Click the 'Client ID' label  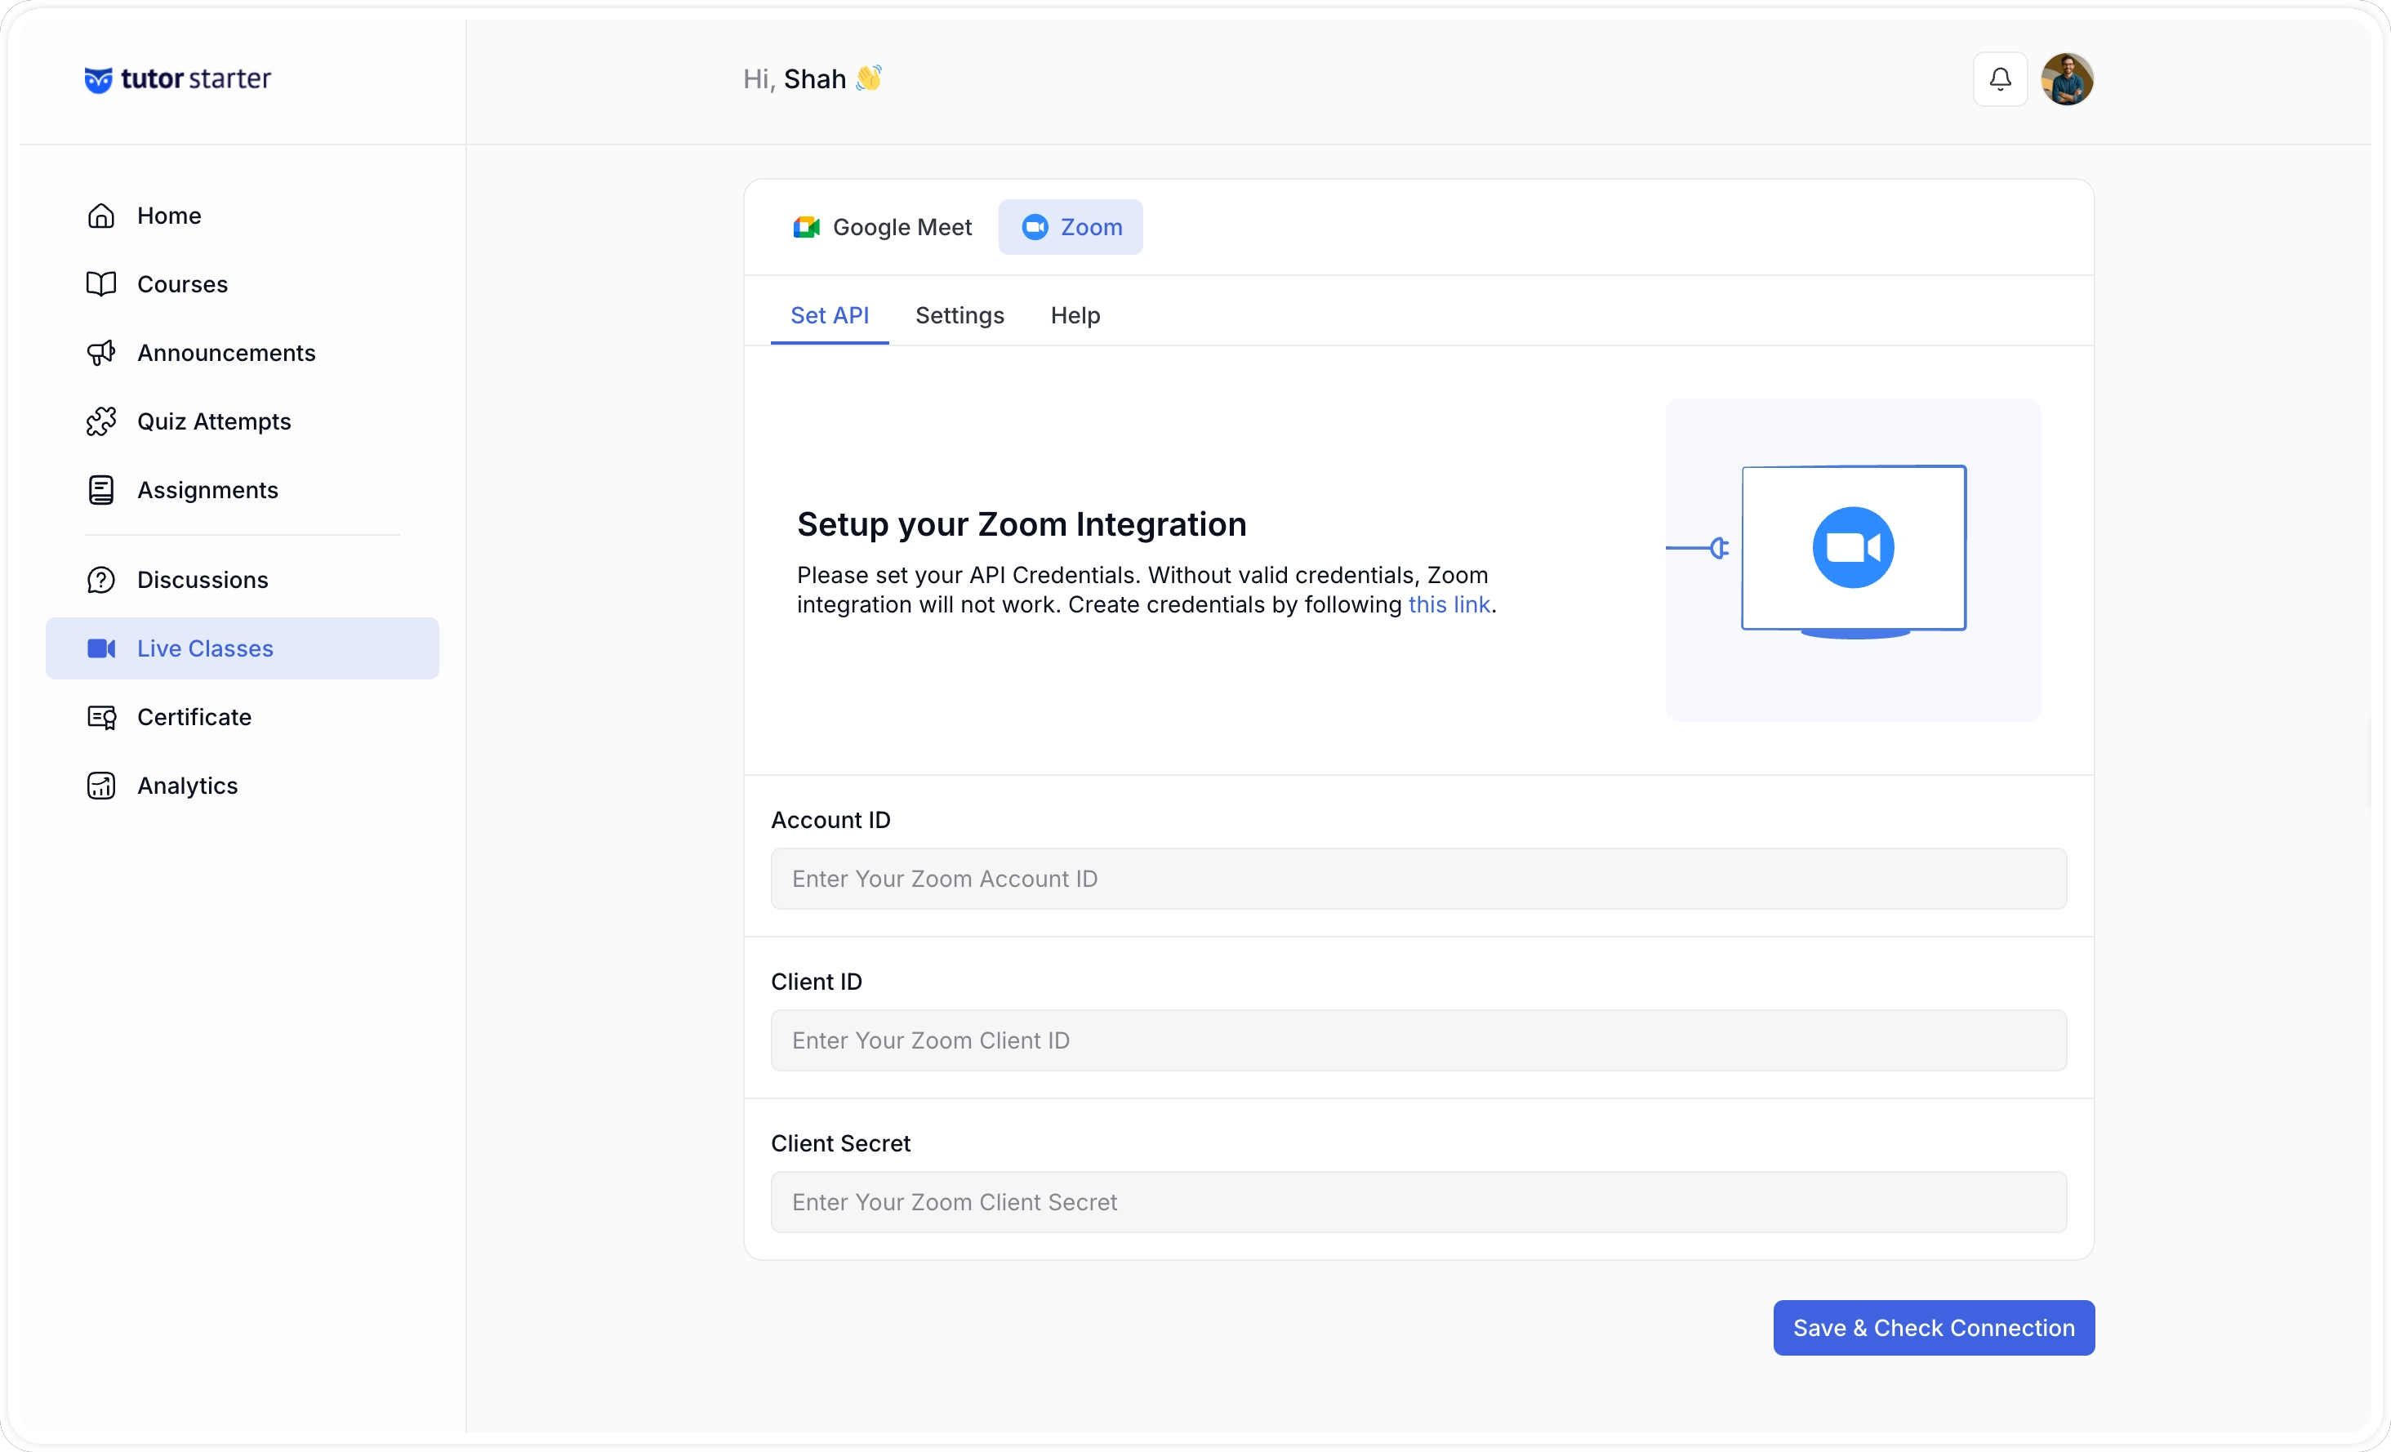click(x=816, y=982)
